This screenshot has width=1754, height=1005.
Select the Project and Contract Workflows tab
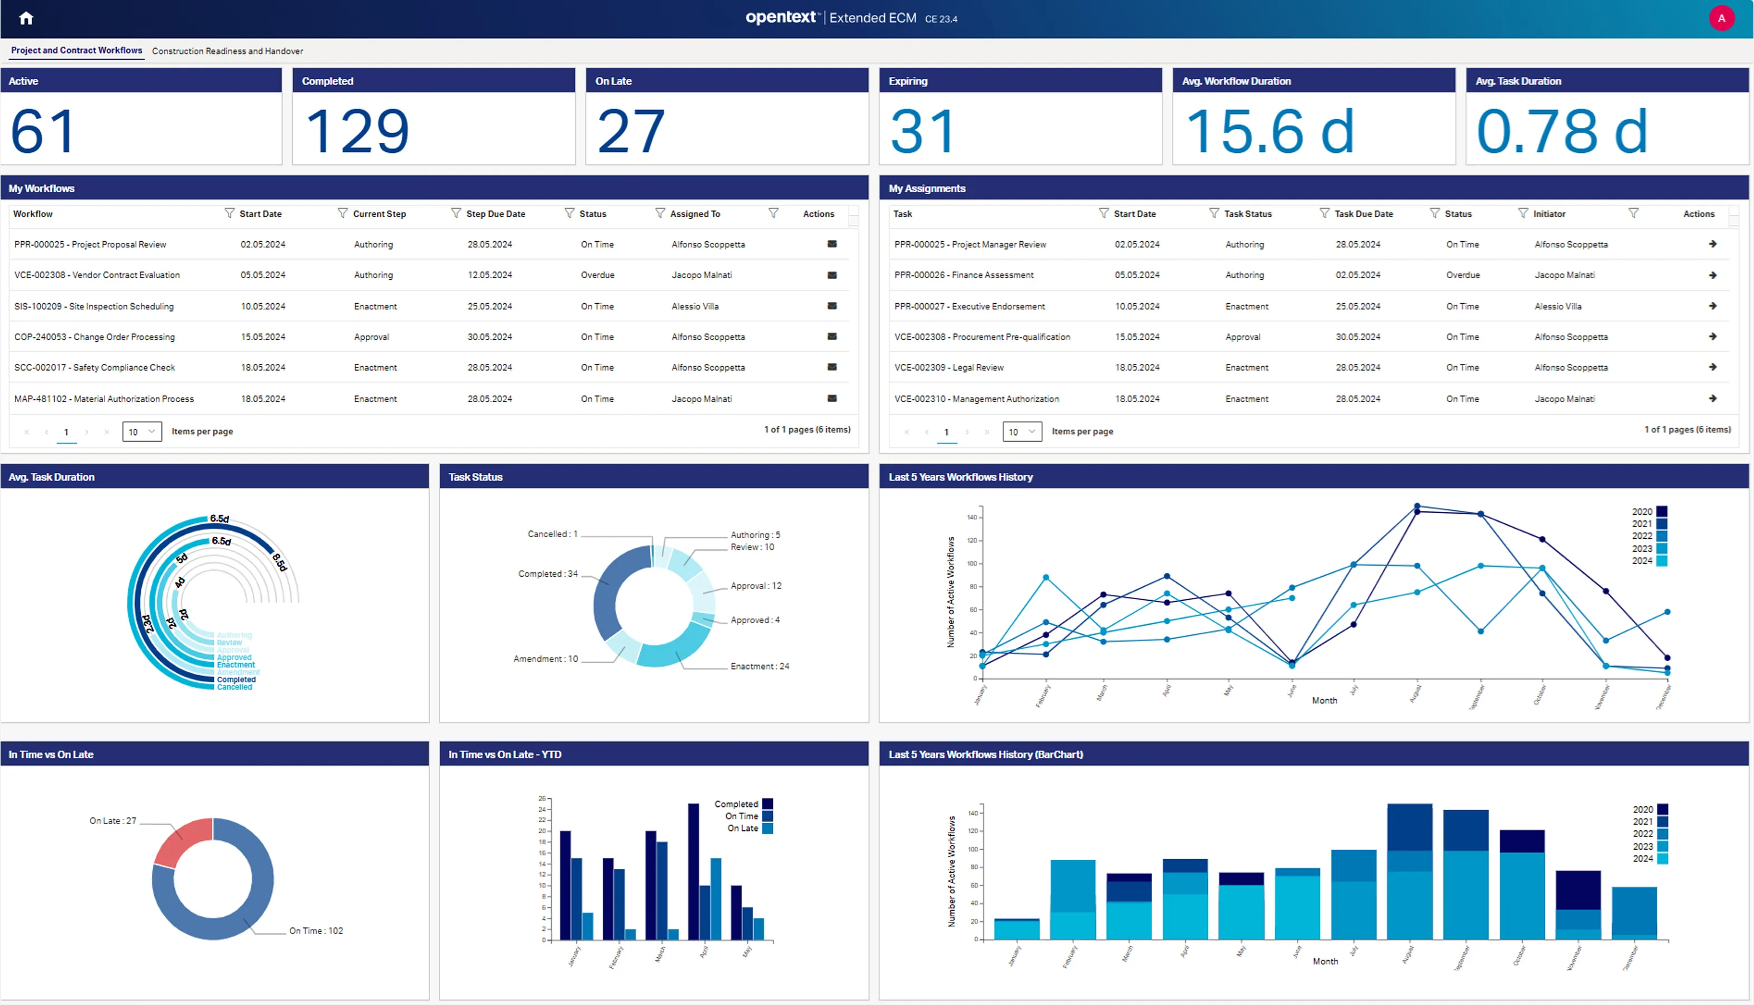tap(76, 50)
